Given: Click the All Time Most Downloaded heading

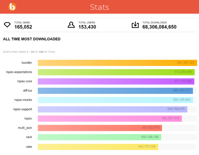Looking at the screenshot, I should click(32, 39).
